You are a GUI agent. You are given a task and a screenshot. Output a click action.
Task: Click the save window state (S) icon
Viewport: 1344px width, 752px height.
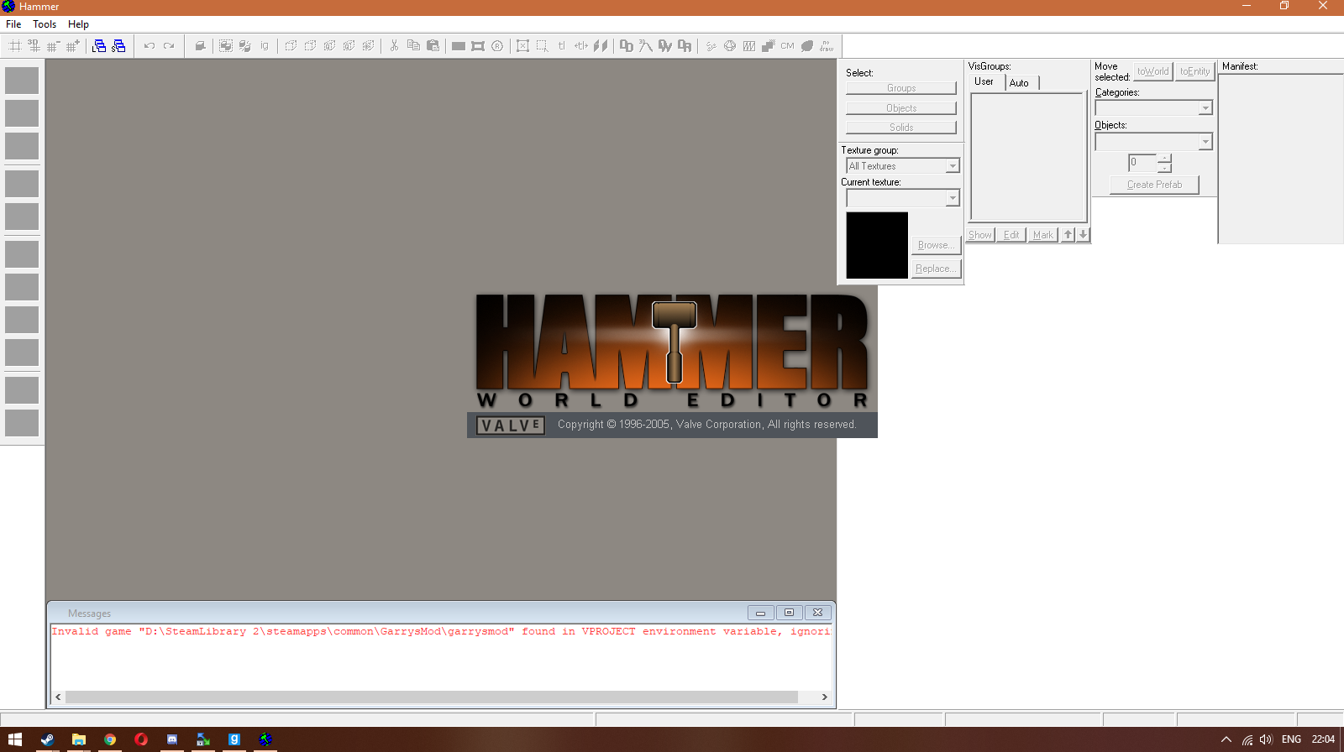coord(118,46)
